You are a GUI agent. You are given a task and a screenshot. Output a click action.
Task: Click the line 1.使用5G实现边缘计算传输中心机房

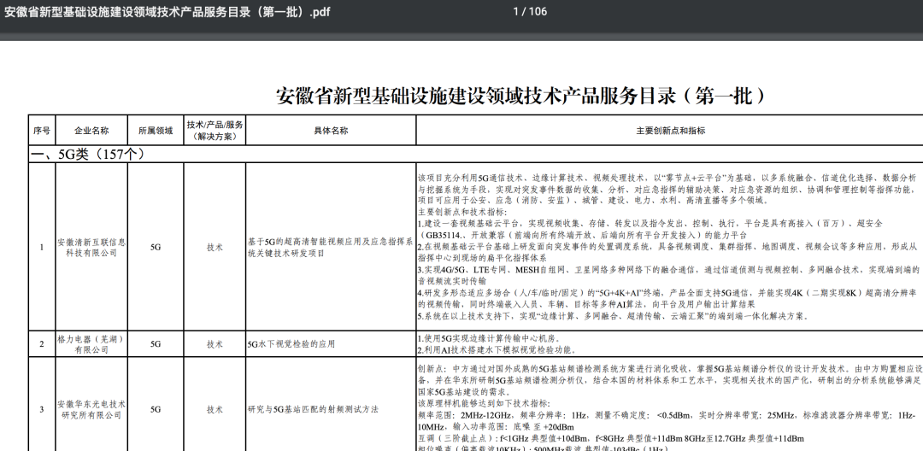pos(490,338)
